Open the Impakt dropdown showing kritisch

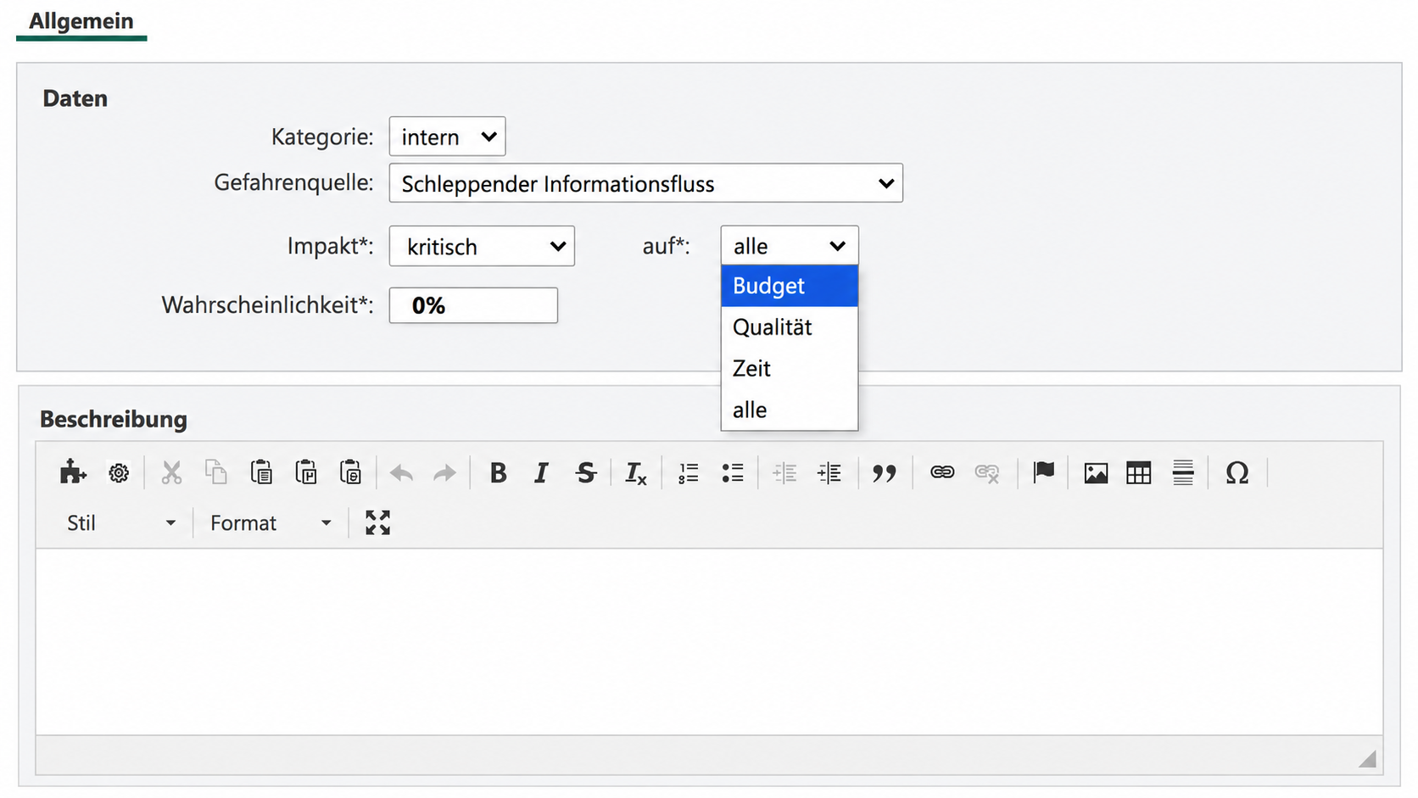point(482,246)
